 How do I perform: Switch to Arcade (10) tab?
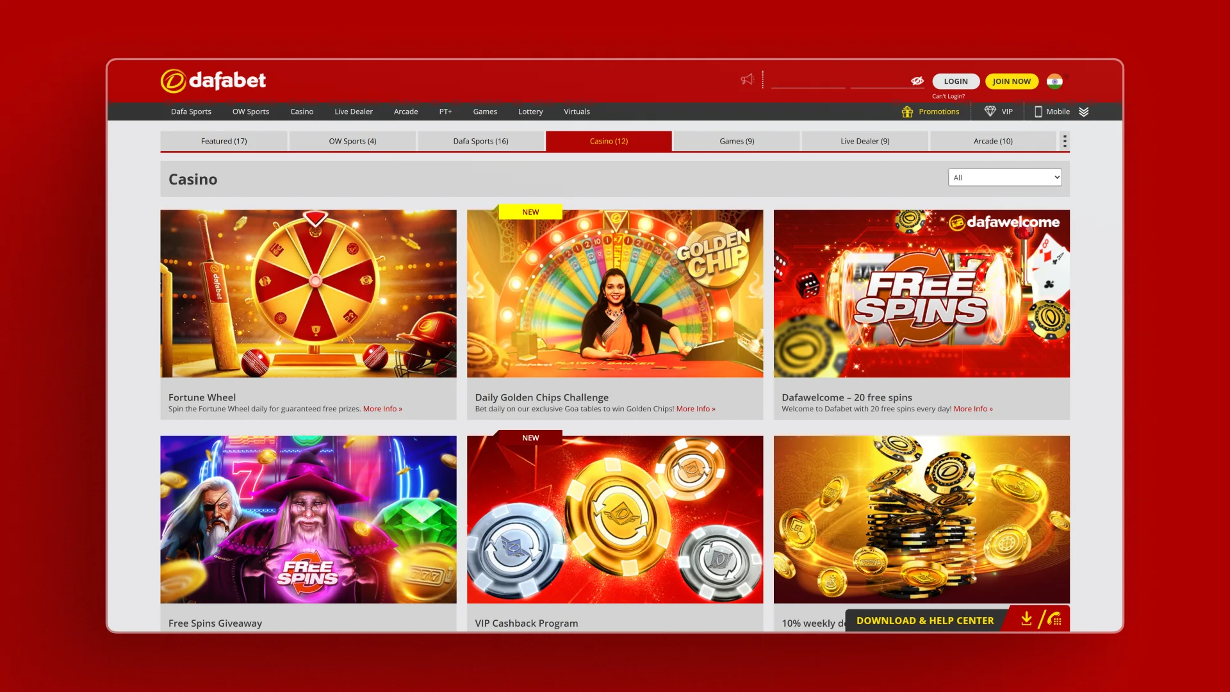993,141
